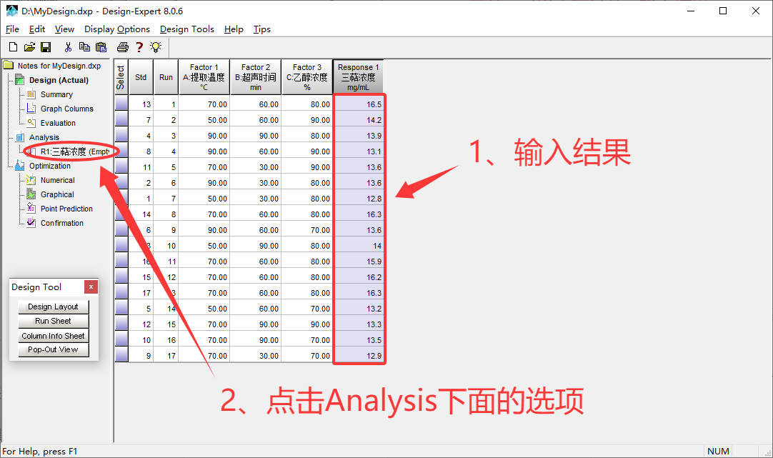Open help with the red question mark
The image size is (773, 458).
(x=139, y=47)
